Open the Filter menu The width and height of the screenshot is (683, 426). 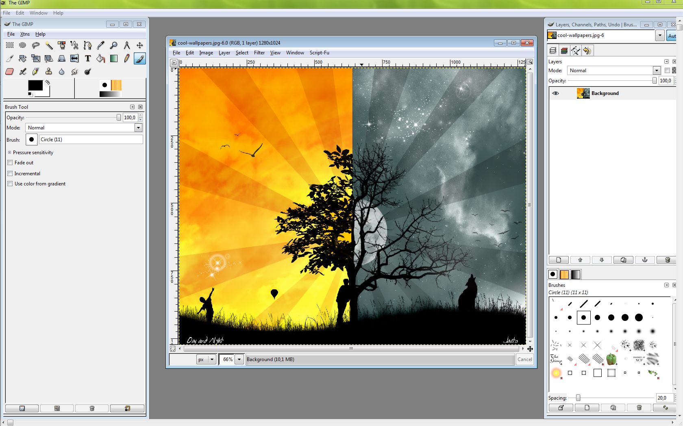coord(259,53)
